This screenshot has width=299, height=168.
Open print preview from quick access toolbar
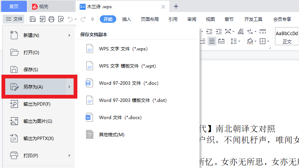[x=61, y=19]
